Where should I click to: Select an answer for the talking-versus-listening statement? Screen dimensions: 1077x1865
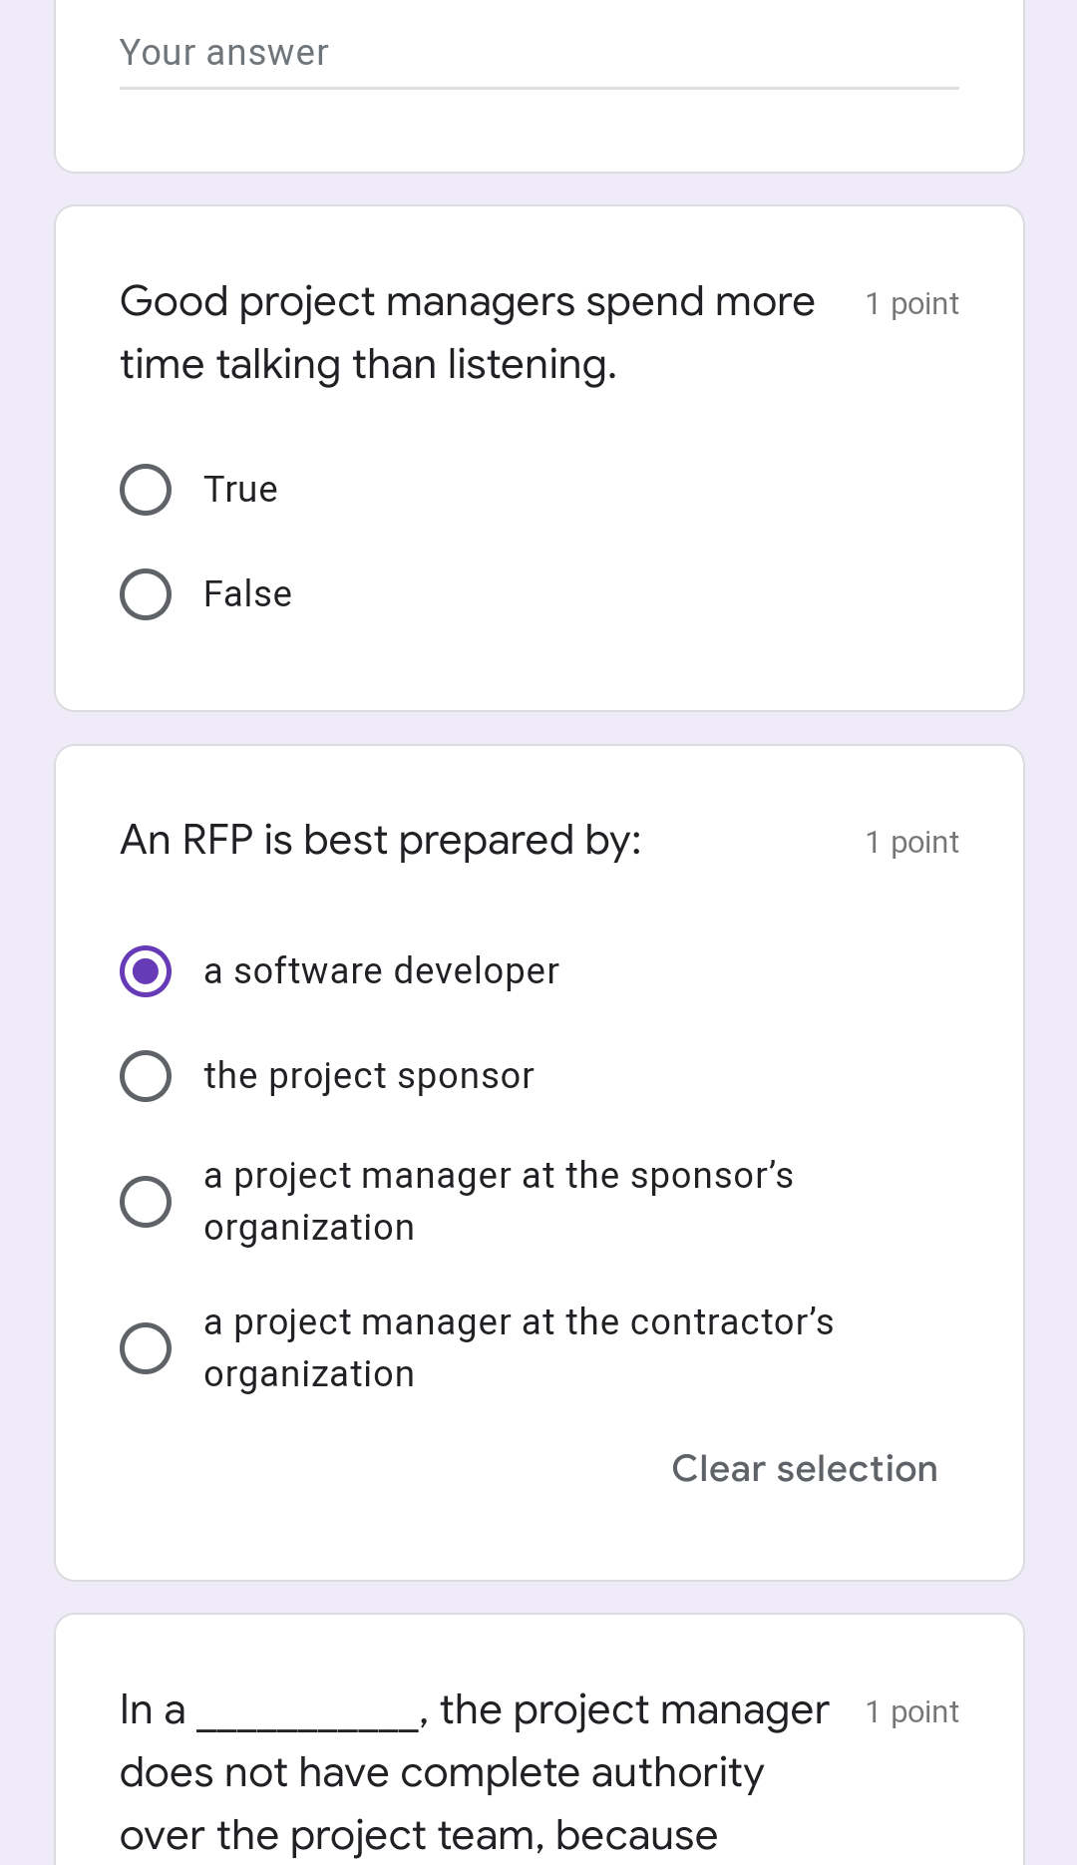point(146,489)
